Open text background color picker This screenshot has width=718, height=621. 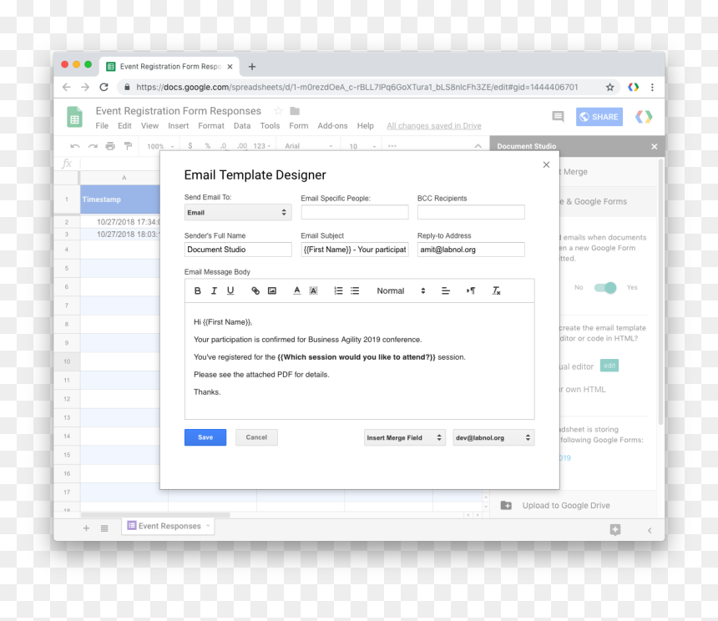313,290
